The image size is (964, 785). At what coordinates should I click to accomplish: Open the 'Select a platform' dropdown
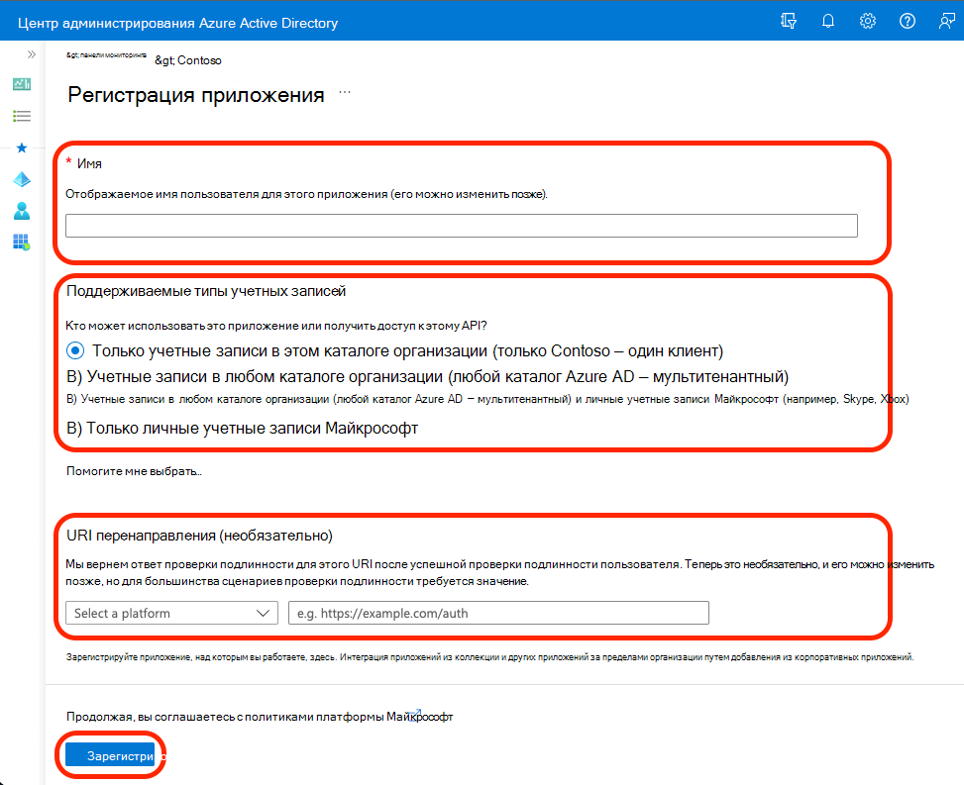tap(171, 613)
